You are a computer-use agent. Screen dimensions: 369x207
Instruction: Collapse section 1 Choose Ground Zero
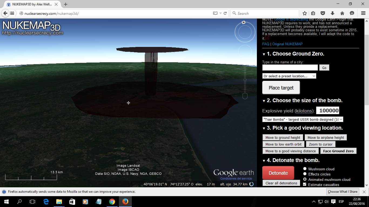click(x=264, y=54)
